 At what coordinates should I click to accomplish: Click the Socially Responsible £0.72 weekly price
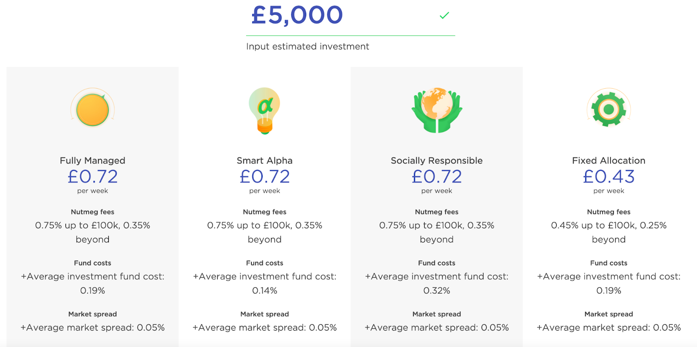[x=436, y=177]
